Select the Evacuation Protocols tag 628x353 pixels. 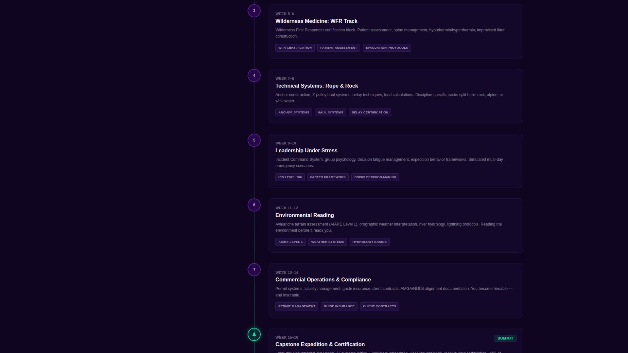[x=387, y=48]
